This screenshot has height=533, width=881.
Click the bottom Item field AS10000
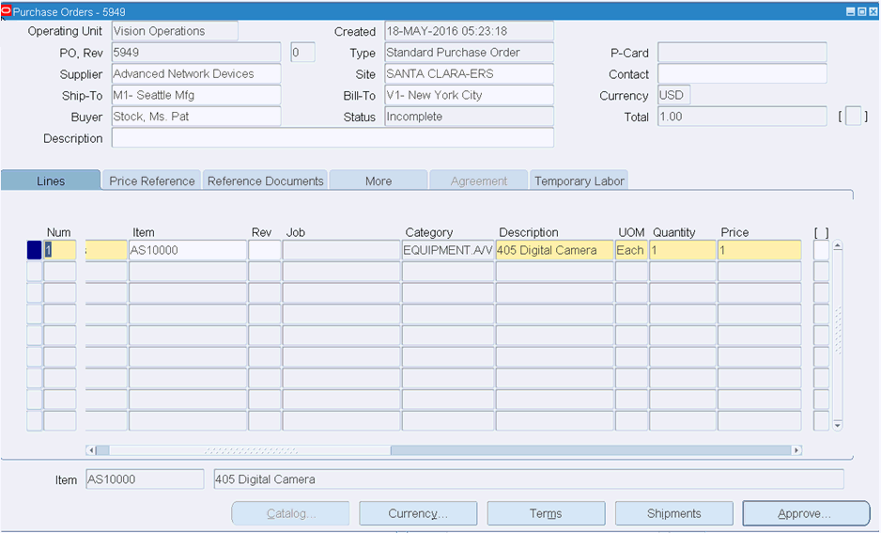[x=145, y=479]
